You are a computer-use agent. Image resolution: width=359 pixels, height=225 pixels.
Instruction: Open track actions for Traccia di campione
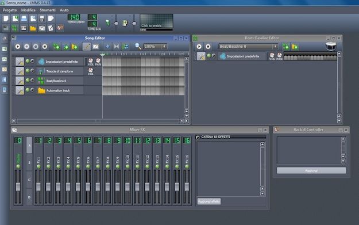pos(20,71)
